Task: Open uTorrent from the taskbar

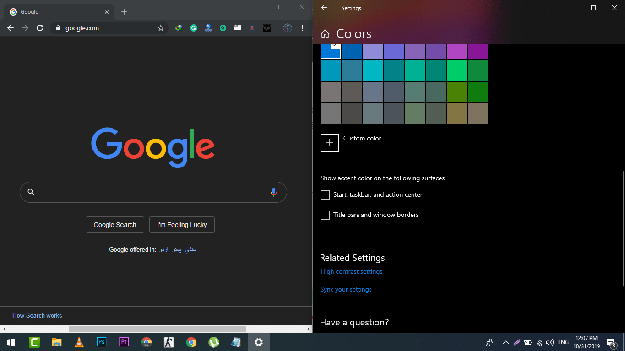Action: [x=214, y=342]
